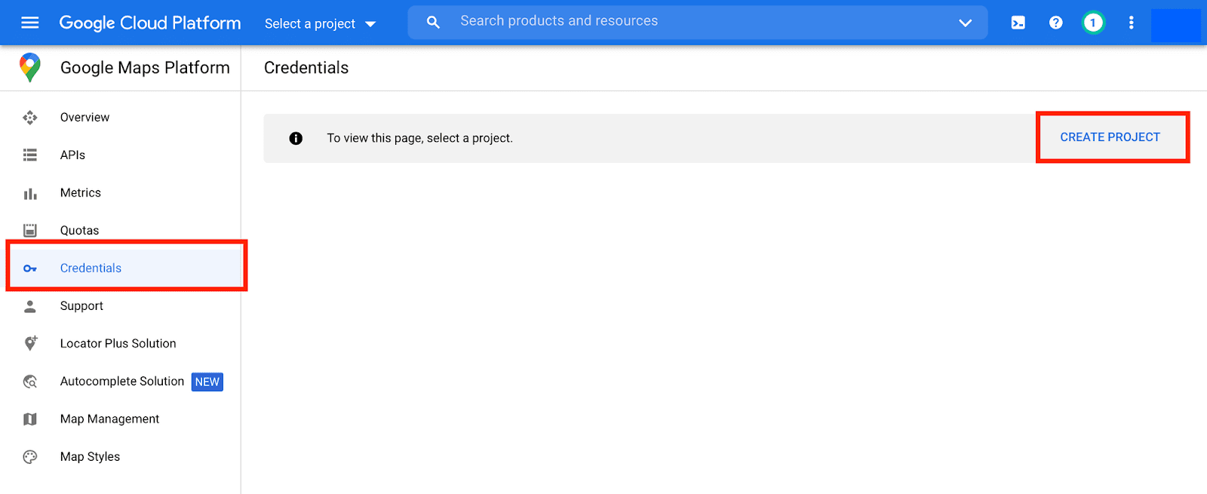Open the Metrics section
The width and height of the screenshot is (1207, 494).
pos(81,192)
